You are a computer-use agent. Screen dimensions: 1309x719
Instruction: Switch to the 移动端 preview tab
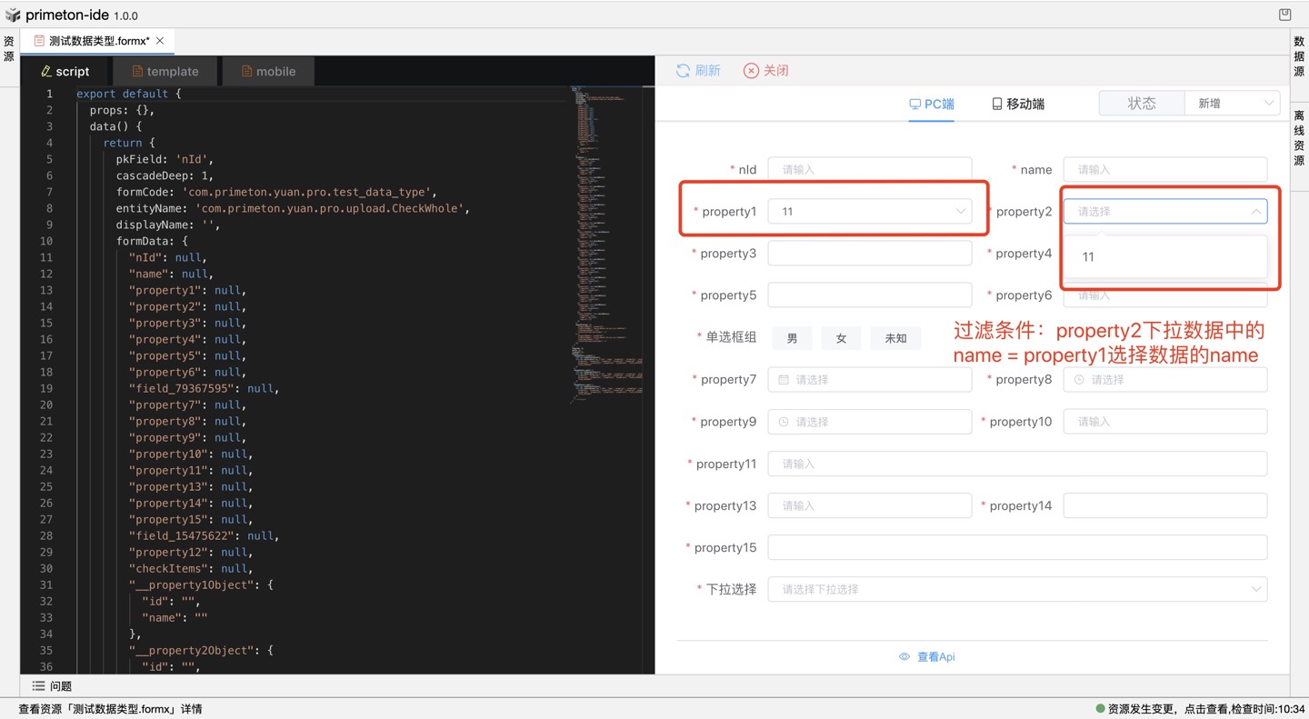(x=1018, y=104)
